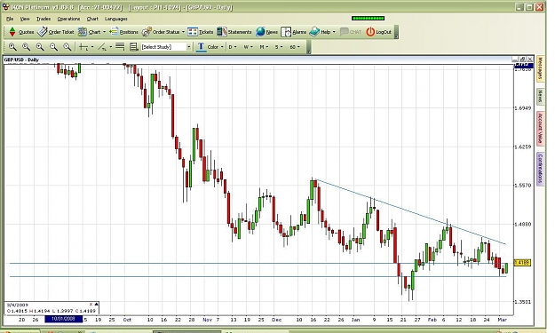
Task: Select the Text annotation tool
Action: (x=201, y=47)
